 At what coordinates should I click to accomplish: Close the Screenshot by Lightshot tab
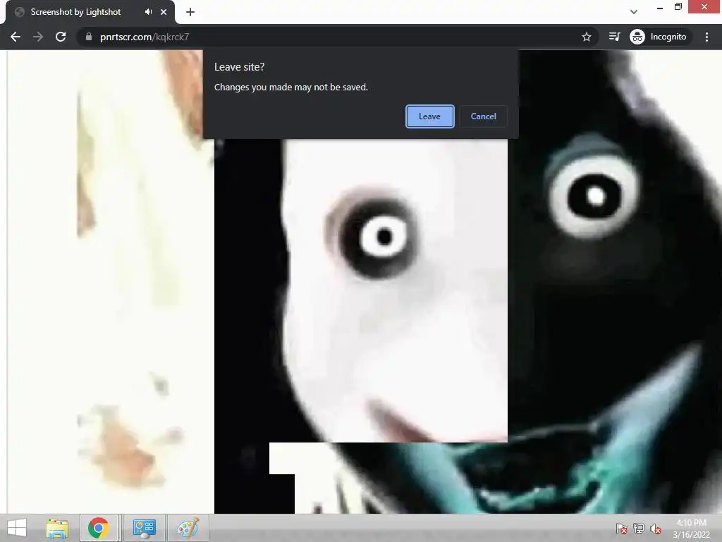pos(164,12)
